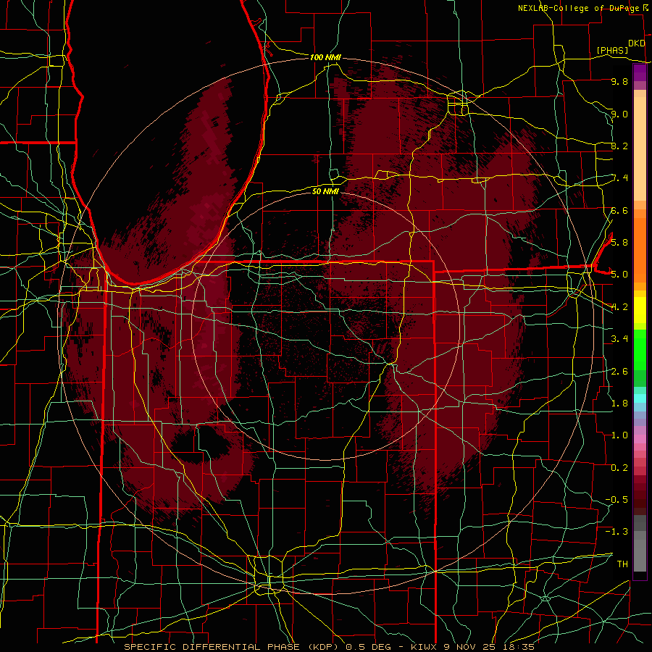Click the 5.0 legend value
This screenshot has height=652, width=652.
click(x=619, y=275)
